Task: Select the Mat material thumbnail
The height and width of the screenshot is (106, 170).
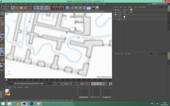Action: (7, 92)
